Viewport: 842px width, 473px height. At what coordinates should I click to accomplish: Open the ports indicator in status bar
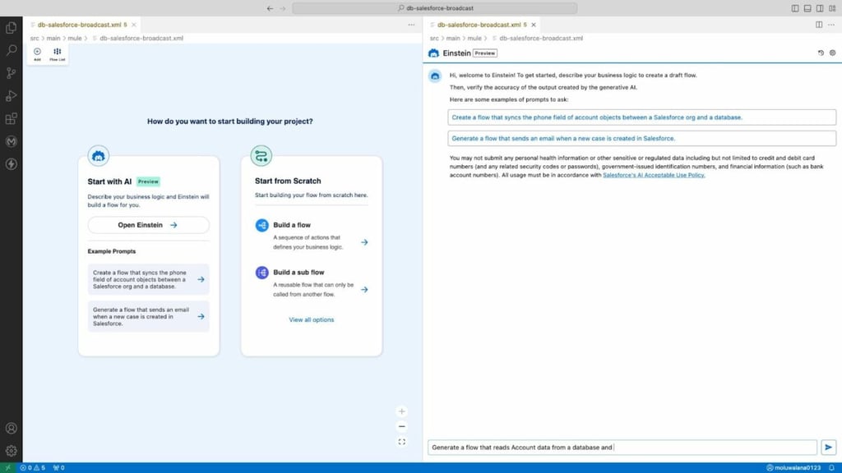pos(58,467)
